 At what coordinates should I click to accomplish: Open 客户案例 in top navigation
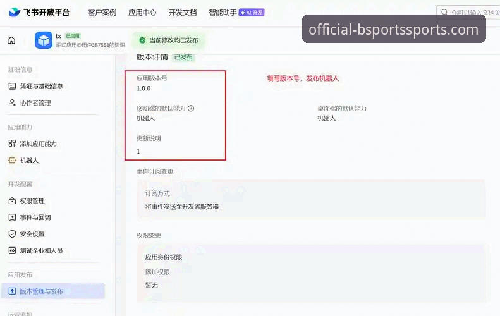click(x=102, y=13)
